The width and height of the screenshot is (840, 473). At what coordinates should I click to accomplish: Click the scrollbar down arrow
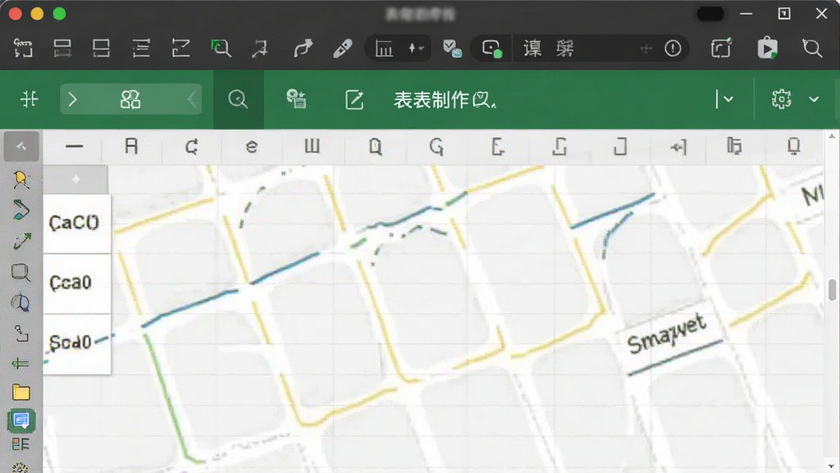(x=832, y=466)
